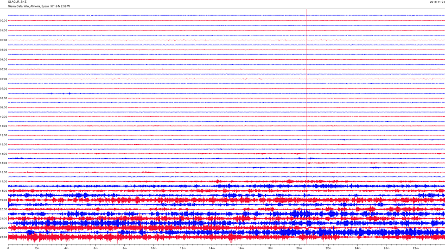Click the 18:30 row time label

pyautogui.click(x=4, y=191)
